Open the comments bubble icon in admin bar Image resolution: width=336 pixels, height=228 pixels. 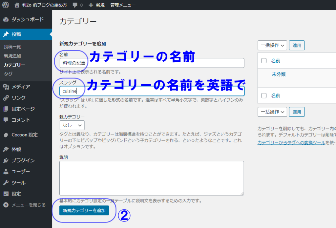tap(75, 5)
